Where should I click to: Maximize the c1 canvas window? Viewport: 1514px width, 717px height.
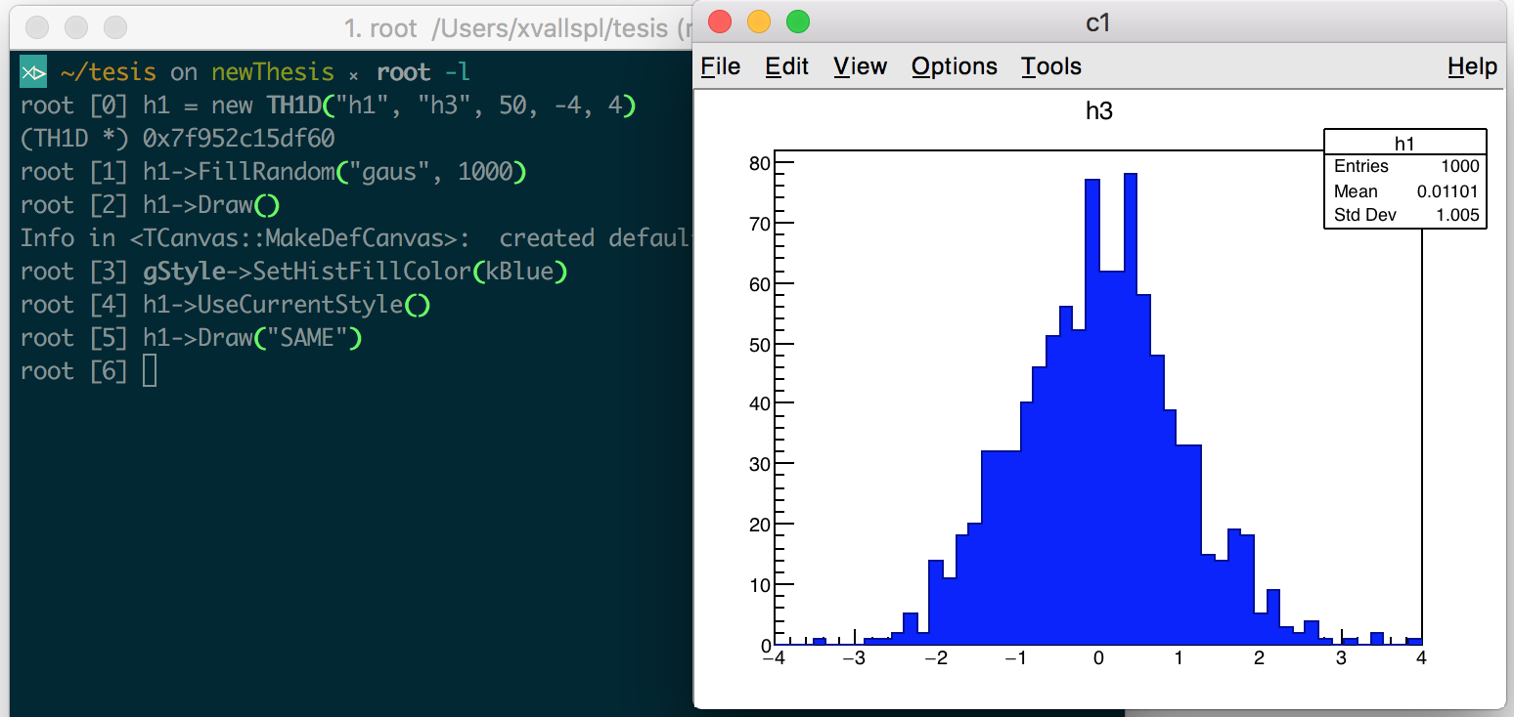(x=798, y=21)
